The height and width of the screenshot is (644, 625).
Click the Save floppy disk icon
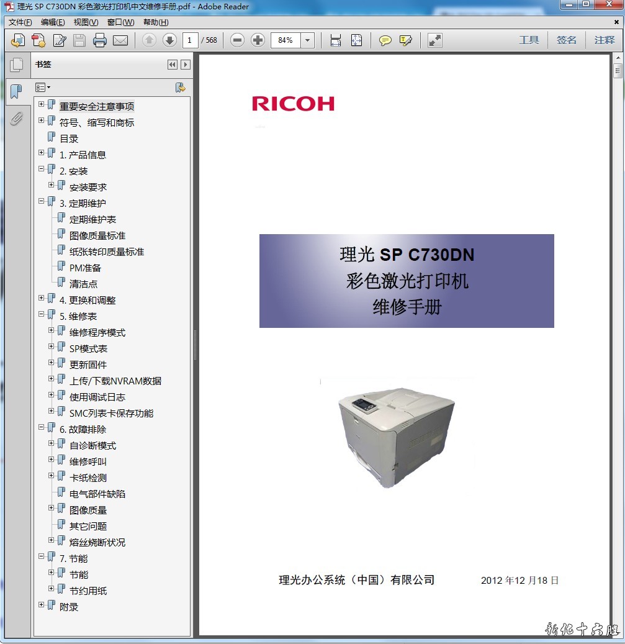pos(79,40)
